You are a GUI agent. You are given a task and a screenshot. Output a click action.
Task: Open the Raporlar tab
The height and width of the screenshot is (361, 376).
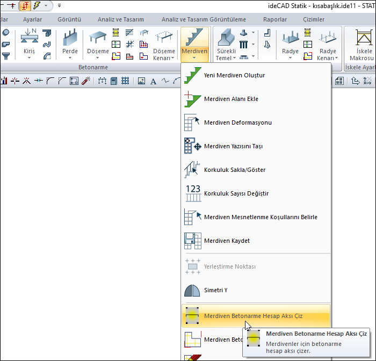tap(274, 19)
